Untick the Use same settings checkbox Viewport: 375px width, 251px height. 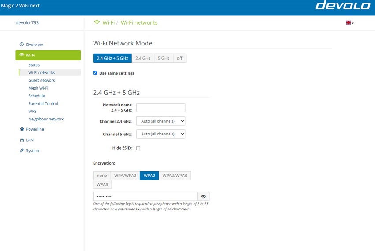coord(95,73)
